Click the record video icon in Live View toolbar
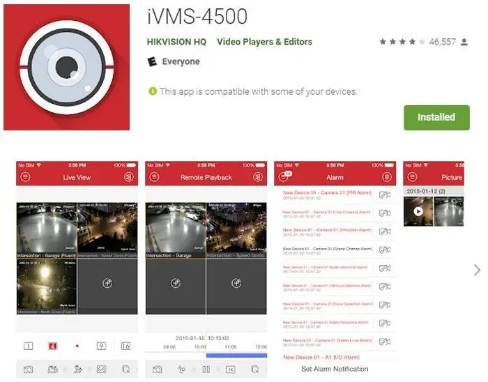Viewport: 488px width, 382px height. 53,369
